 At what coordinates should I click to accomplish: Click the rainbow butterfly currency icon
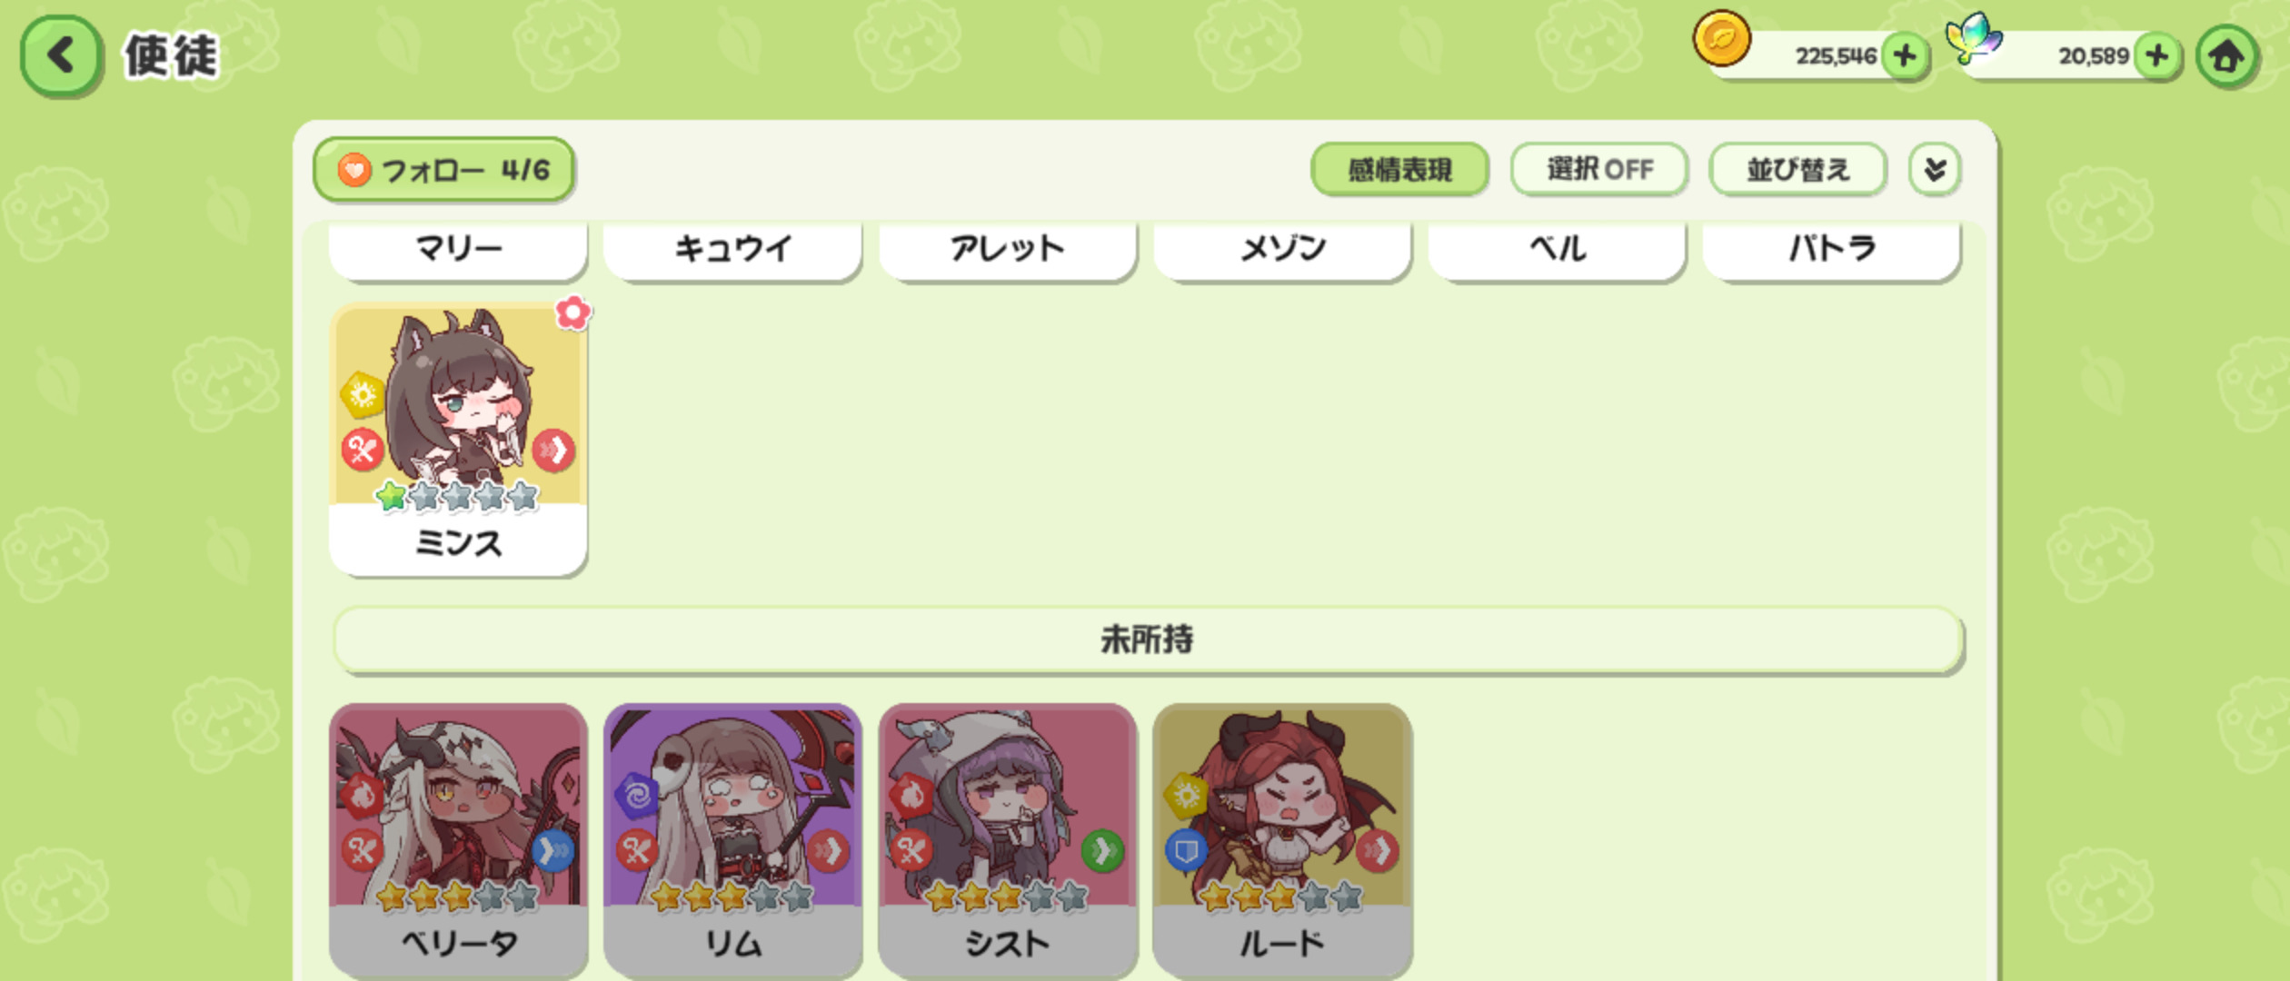pyautogui.click(x=1973, y=38)
